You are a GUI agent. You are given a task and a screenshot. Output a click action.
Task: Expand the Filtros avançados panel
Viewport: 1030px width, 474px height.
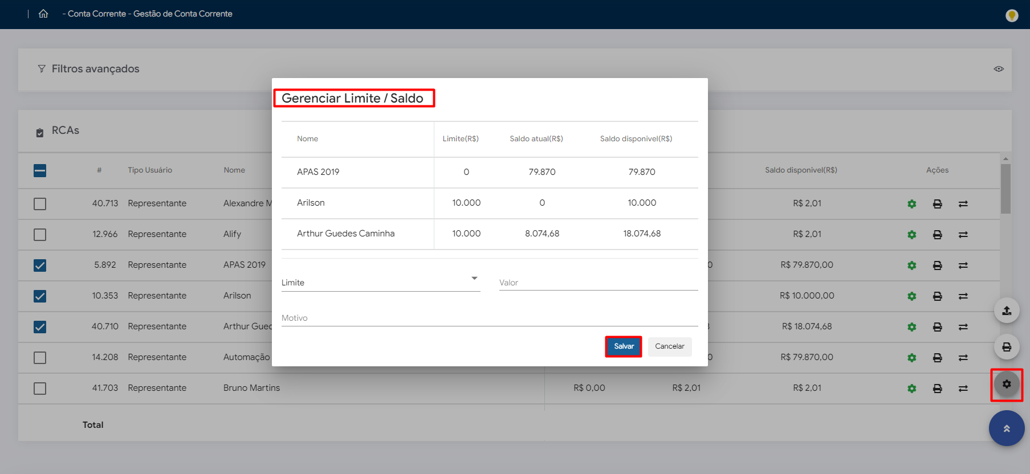click(95, 69)
